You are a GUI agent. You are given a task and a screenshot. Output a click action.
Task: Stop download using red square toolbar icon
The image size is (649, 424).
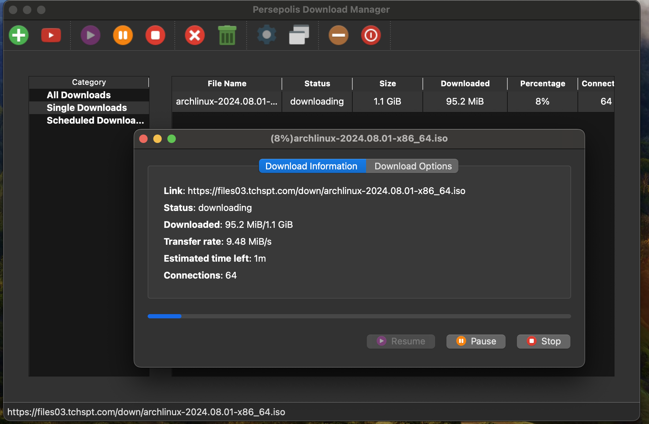tap(155, 35)
